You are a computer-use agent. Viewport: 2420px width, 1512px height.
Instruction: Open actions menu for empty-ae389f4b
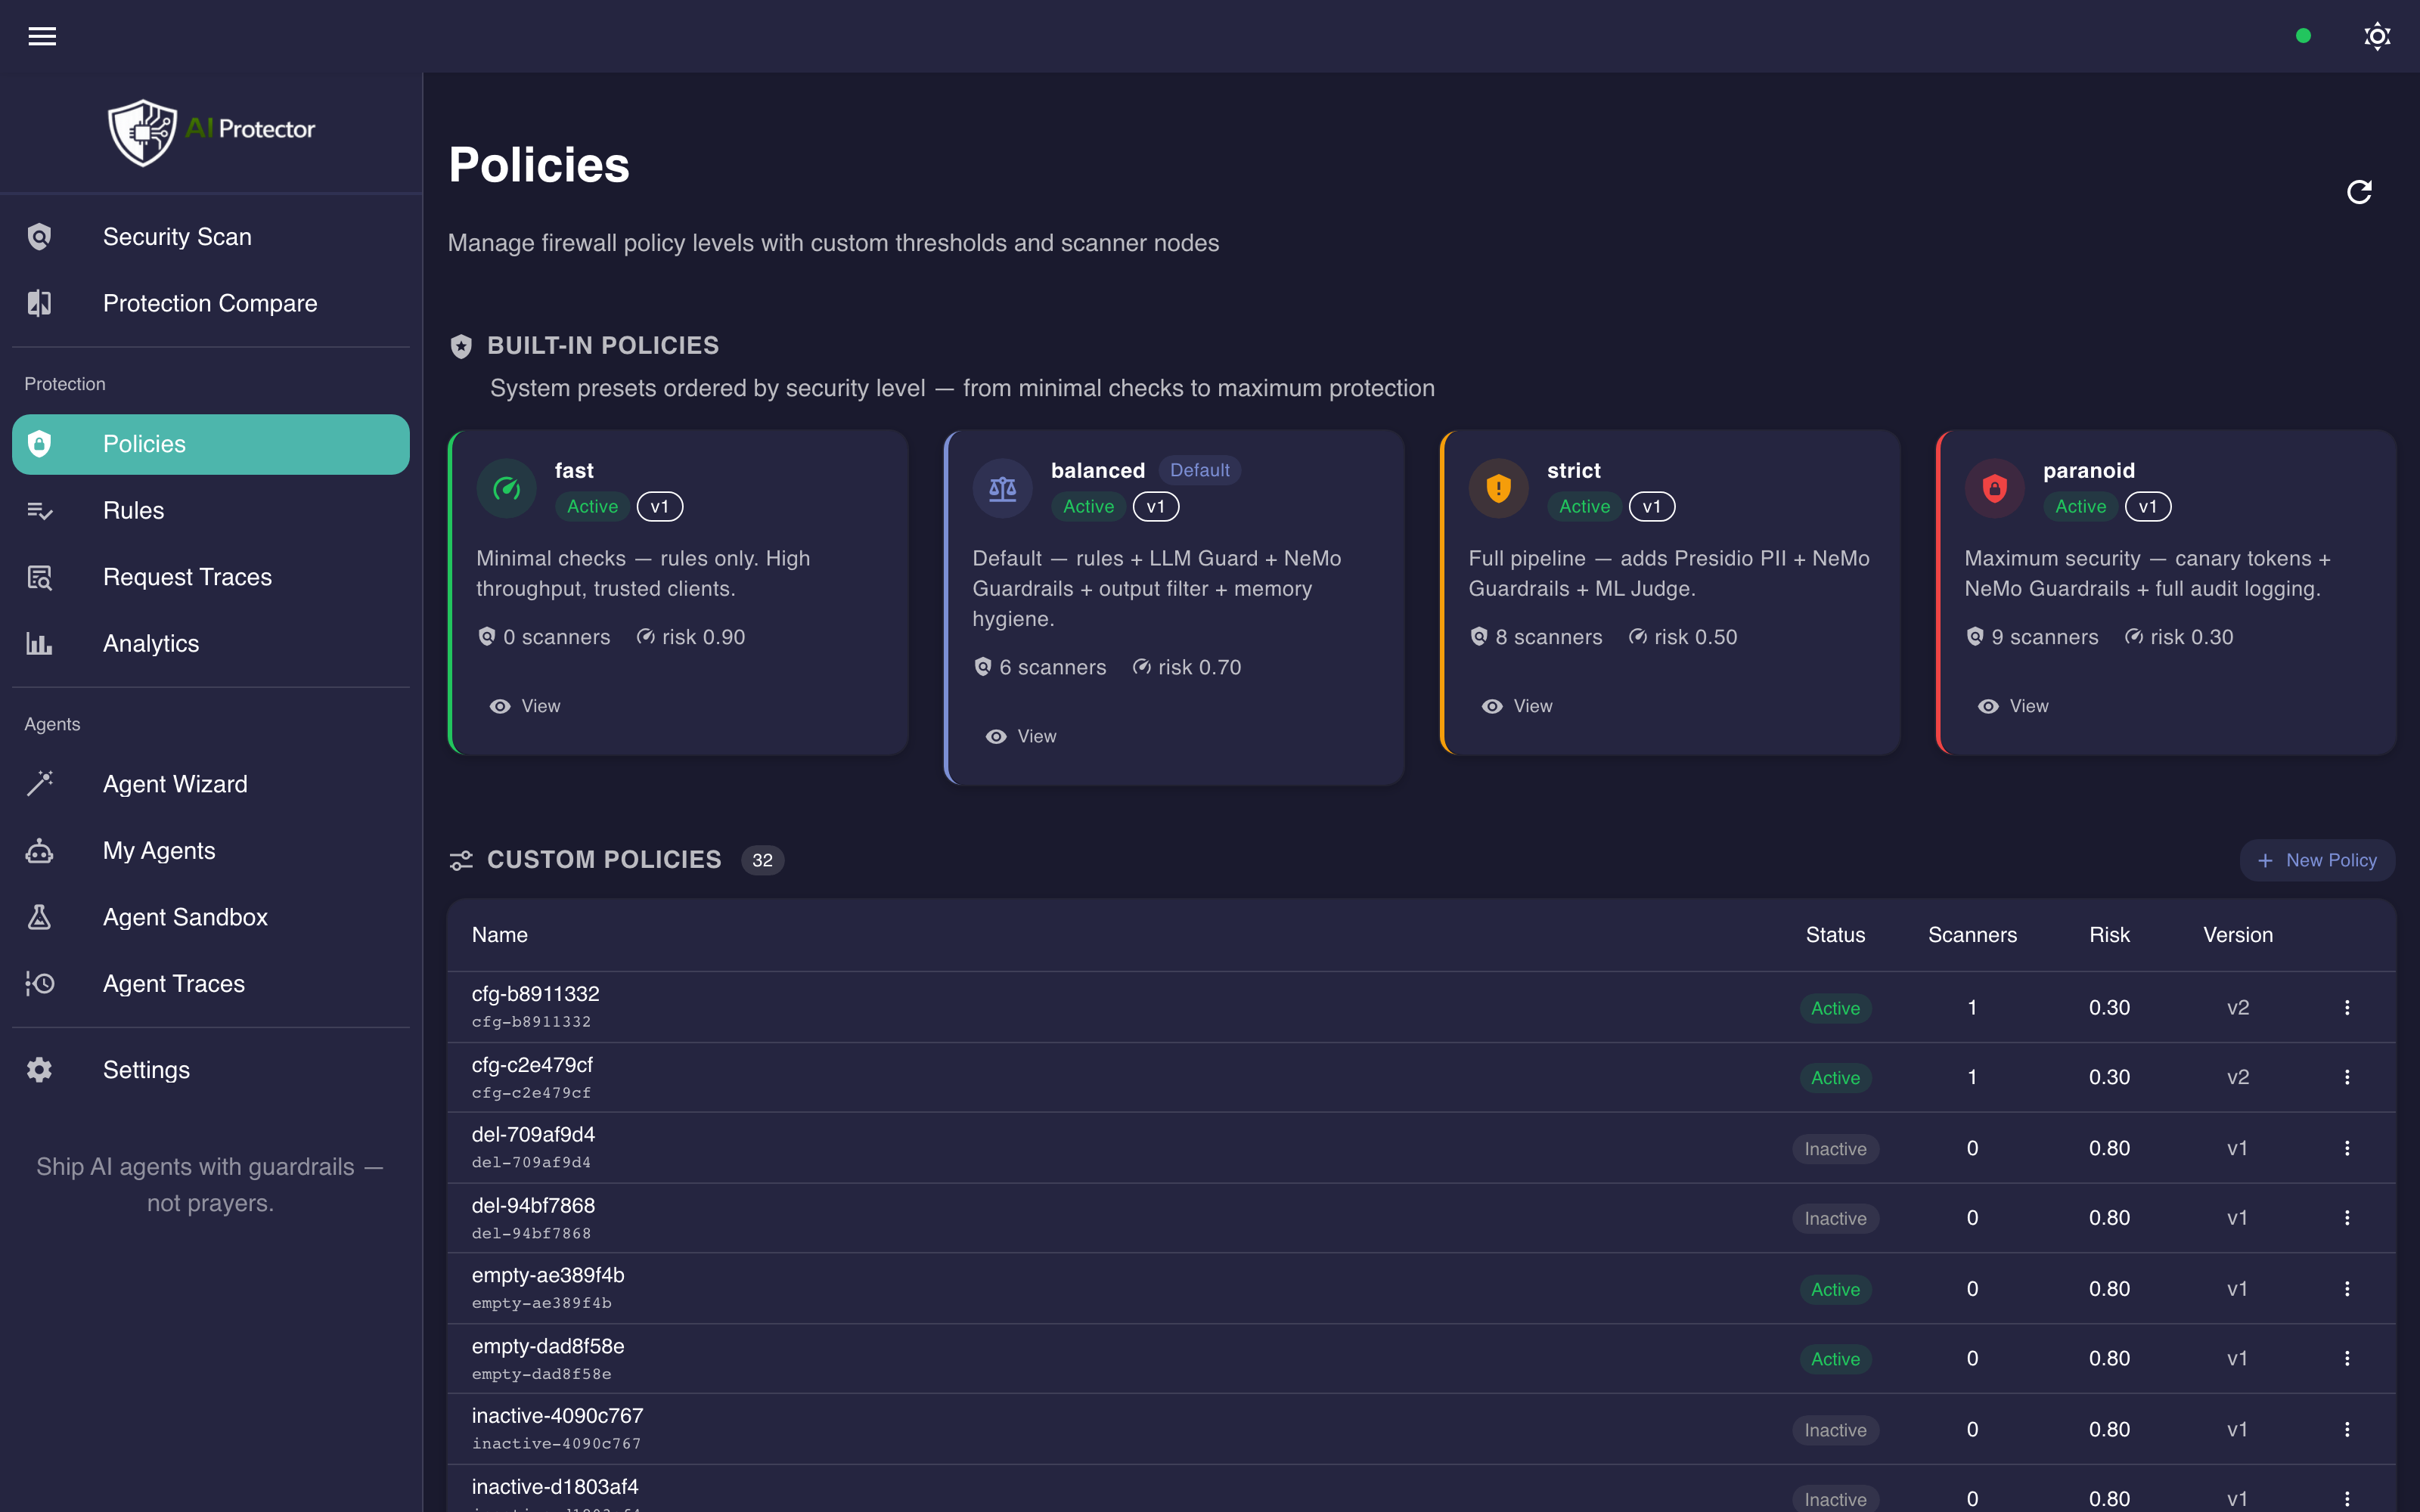pyautogui.click(x=2347, y=1289)
